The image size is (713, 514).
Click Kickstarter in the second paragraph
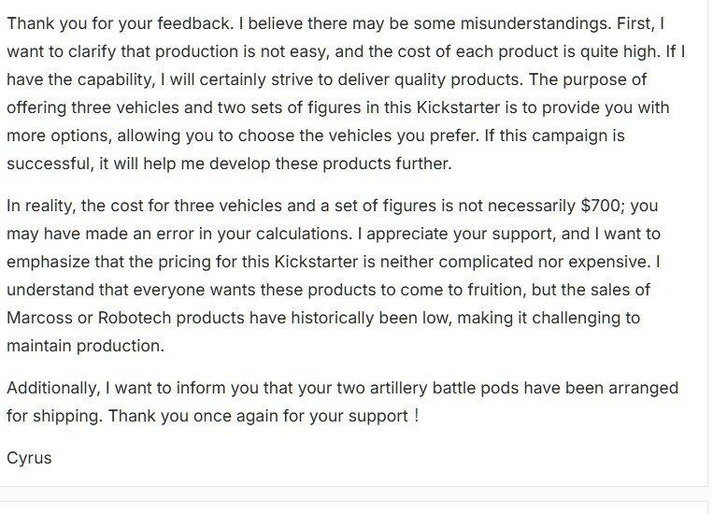(x=316, y=262)
